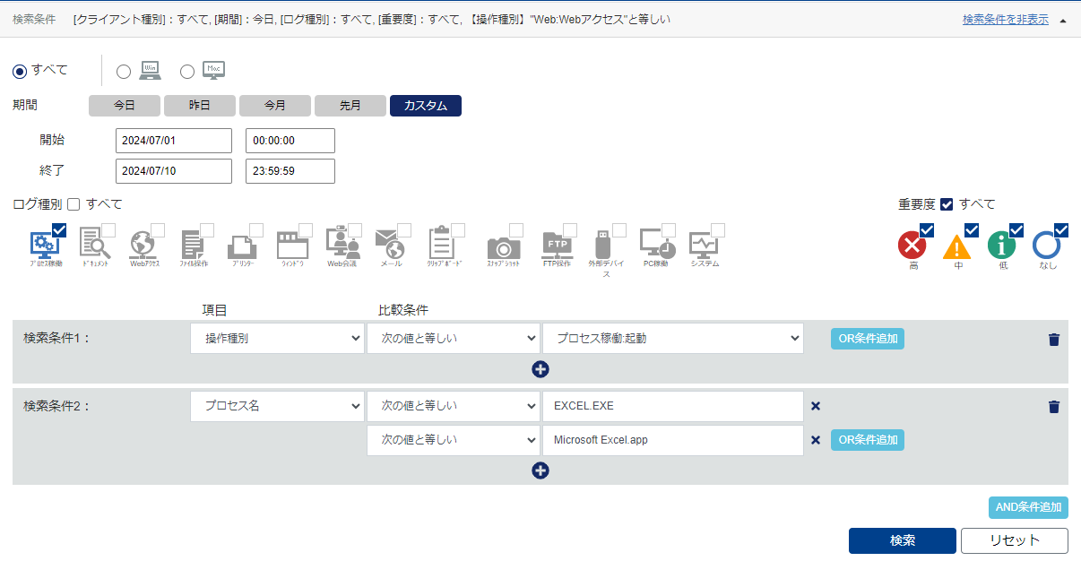Viewport: 1081px width, 561px height.
Task: Open 検索条件1 comparison 次の値と等しい dropdown
Action: (453, 339)
